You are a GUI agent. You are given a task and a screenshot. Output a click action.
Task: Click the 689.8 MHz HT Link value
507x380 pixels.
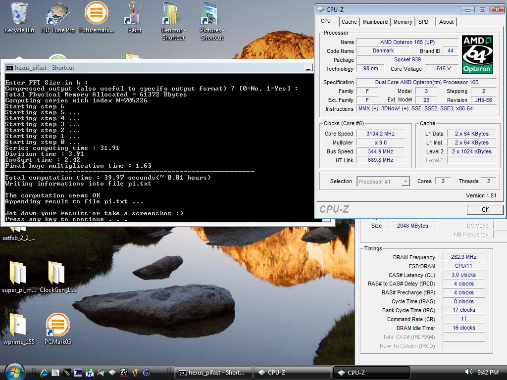click(x=381, y=160)
